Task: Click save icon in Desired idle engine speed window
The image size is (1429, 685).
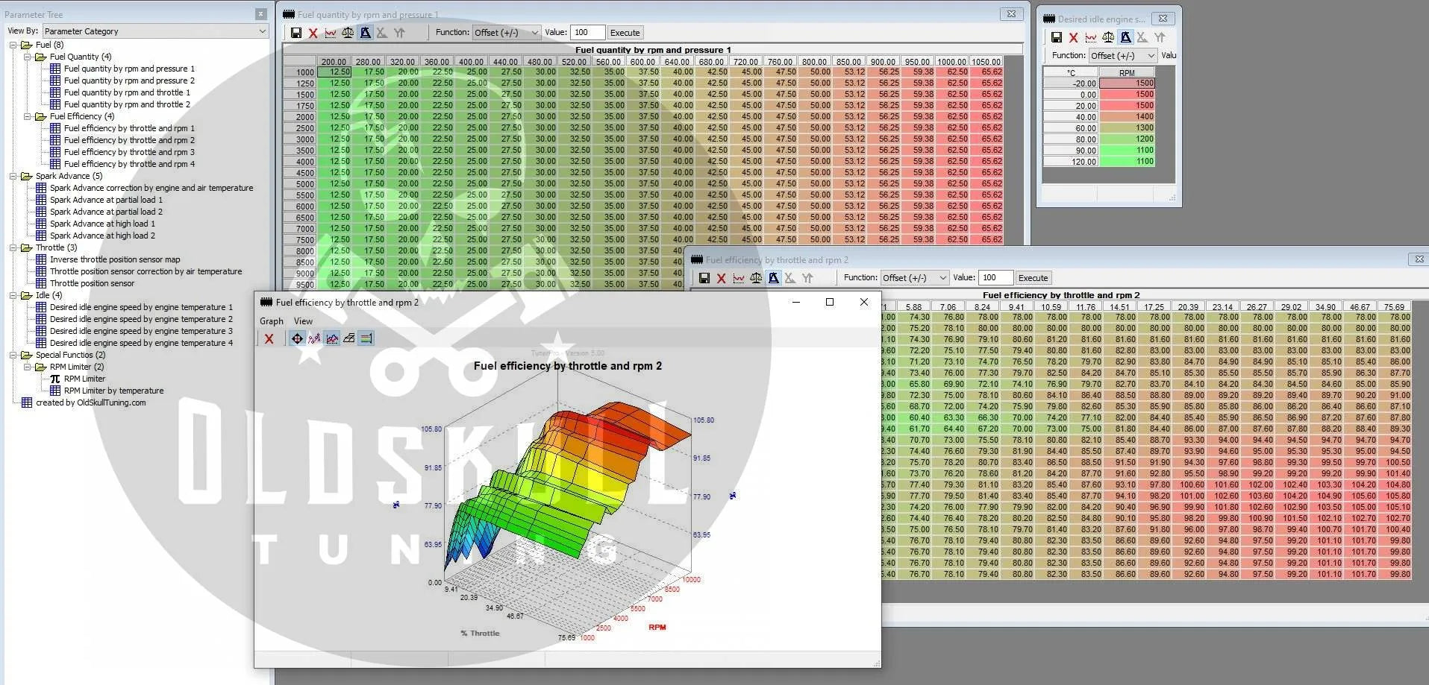Action: [x=1056, y=37]
